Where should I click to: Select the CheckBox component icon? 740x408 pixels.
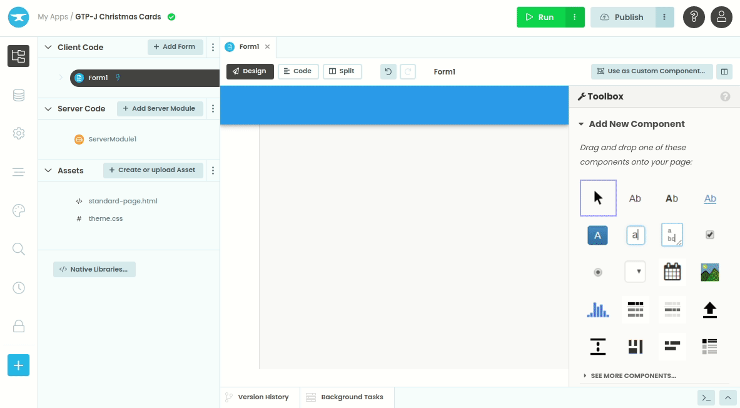tap(710, 235)
